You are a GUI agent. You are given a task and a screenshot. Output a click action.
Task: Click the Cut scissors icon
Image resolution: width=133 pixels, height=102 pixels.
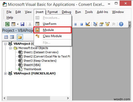pyautogui.click(x=30, y=24)
